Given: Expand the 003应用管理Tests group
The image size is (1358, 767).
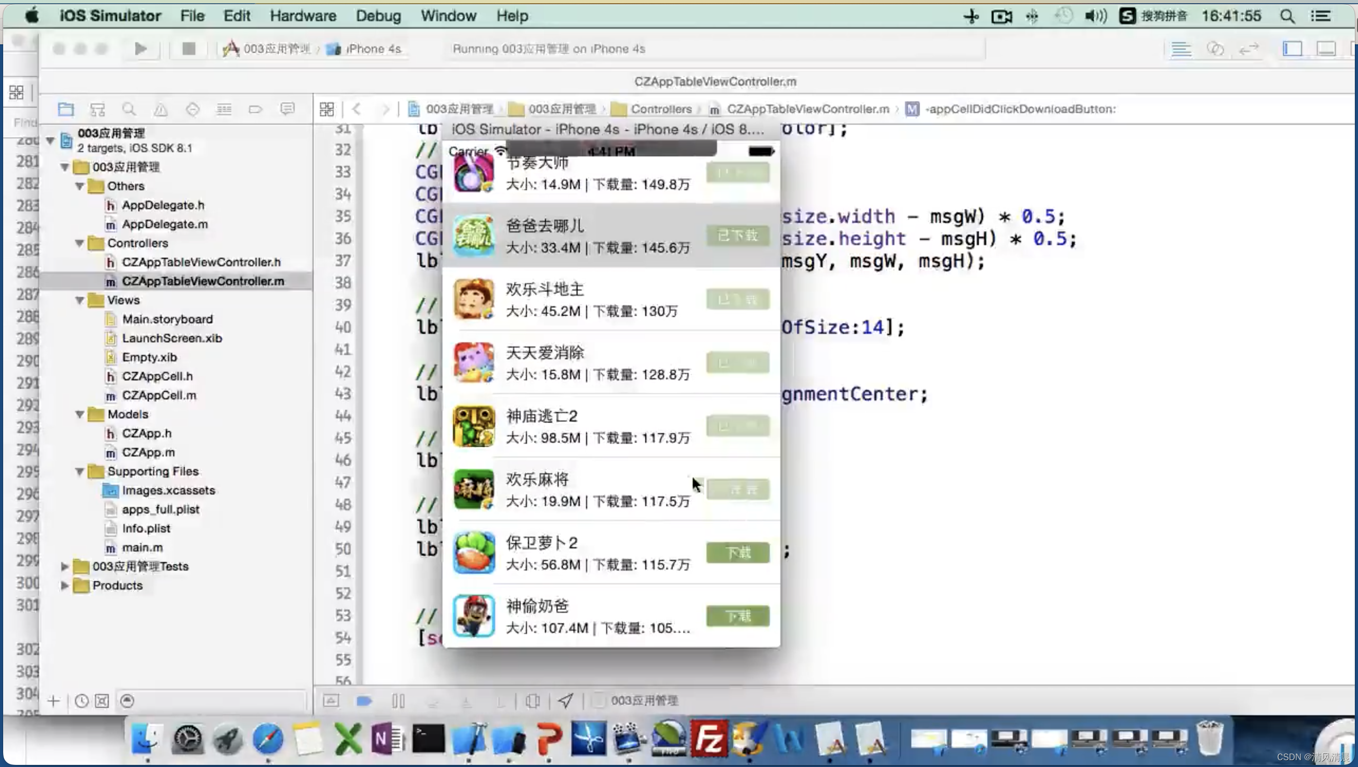Looking at the screenshot, I should point(64,567).
